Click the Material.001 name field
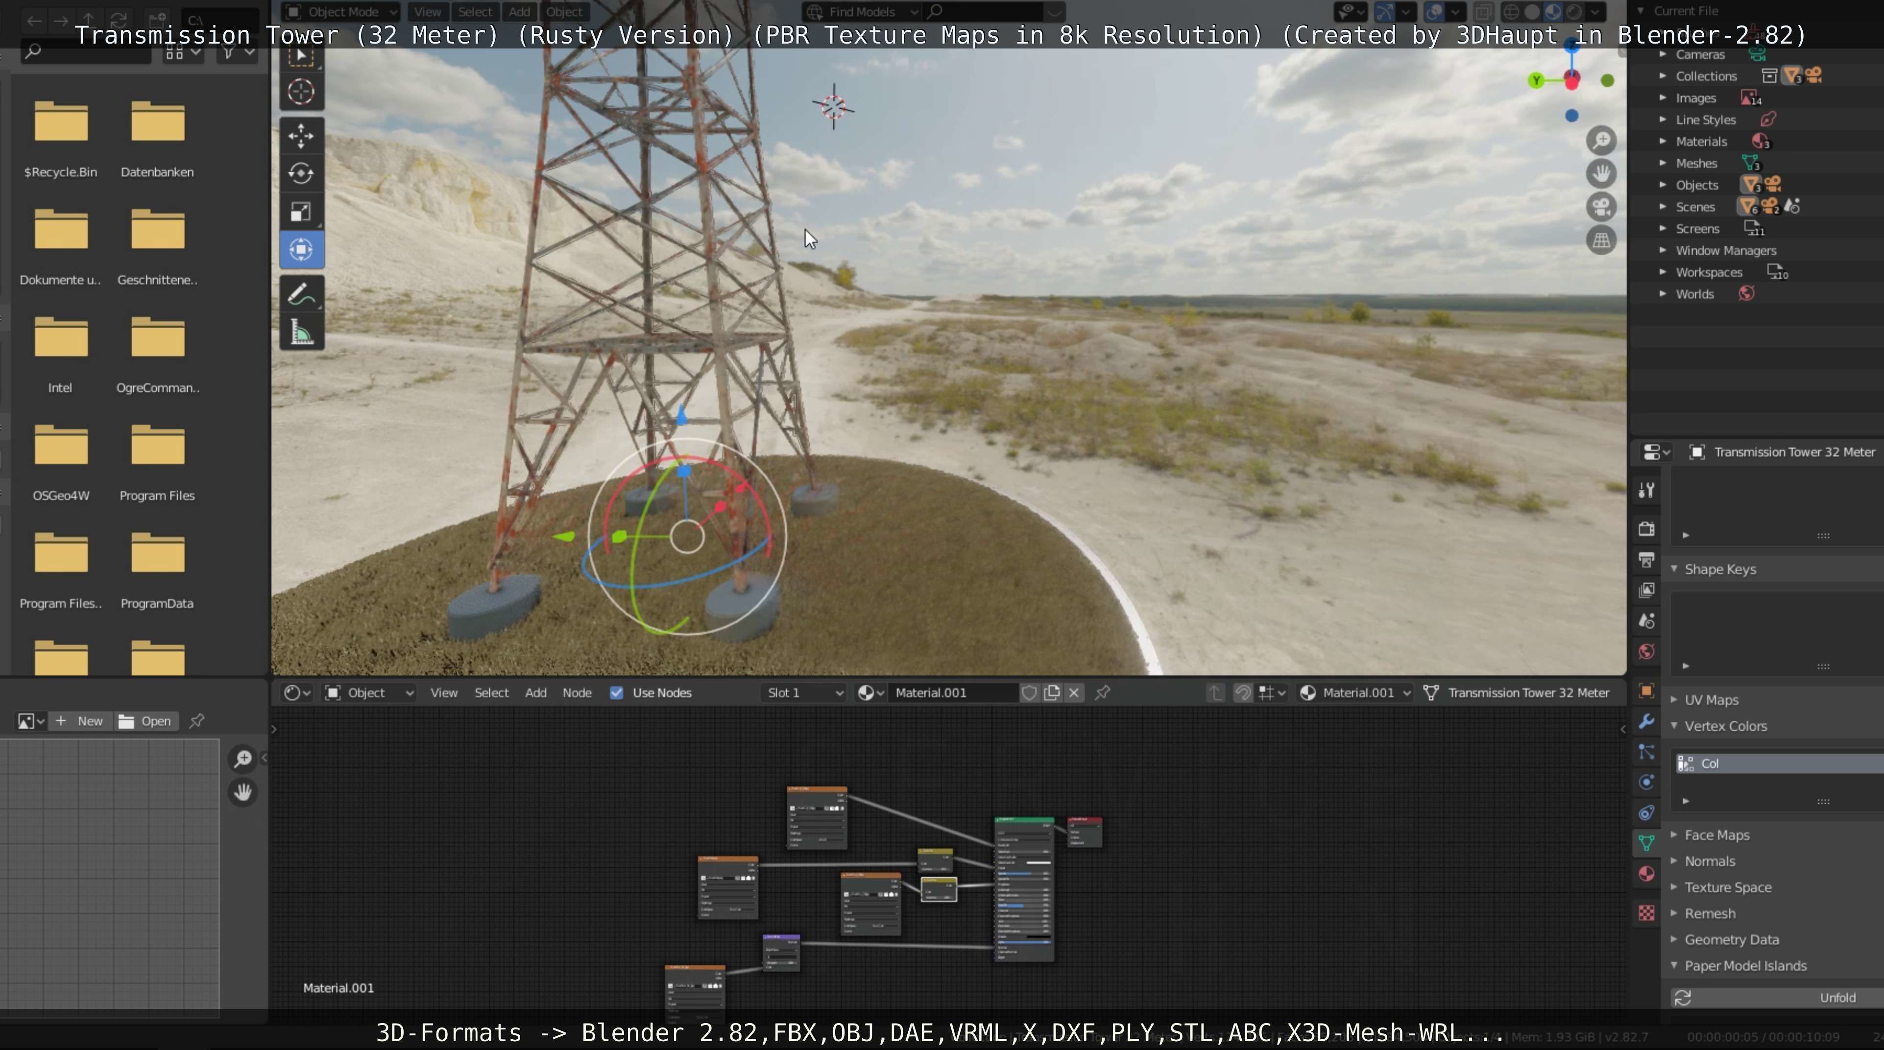This screenshot has height=1050, width=1884. tap(953, 692)
